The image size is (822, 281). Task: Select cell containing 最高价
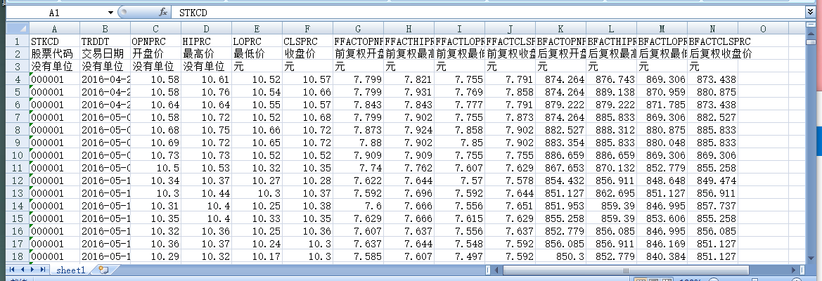(x=207, y=54)
